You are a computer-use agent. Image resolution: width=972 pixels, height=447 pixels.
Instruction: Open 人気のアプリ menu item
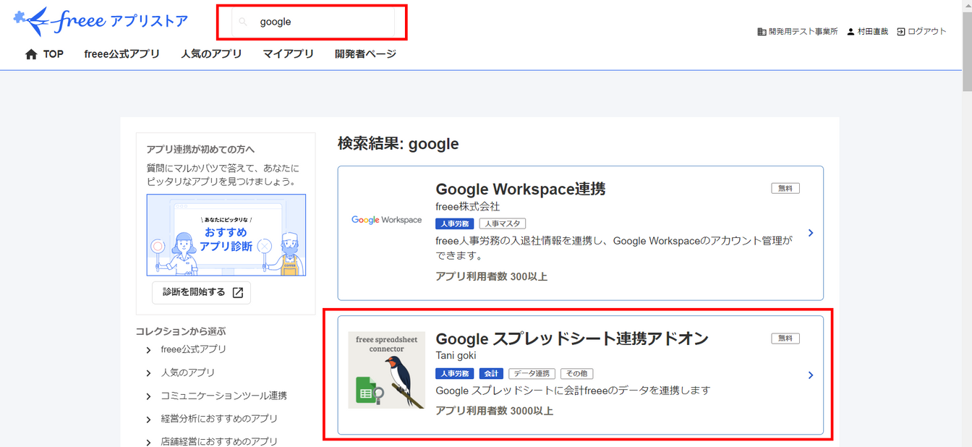[x=211, y=54]
